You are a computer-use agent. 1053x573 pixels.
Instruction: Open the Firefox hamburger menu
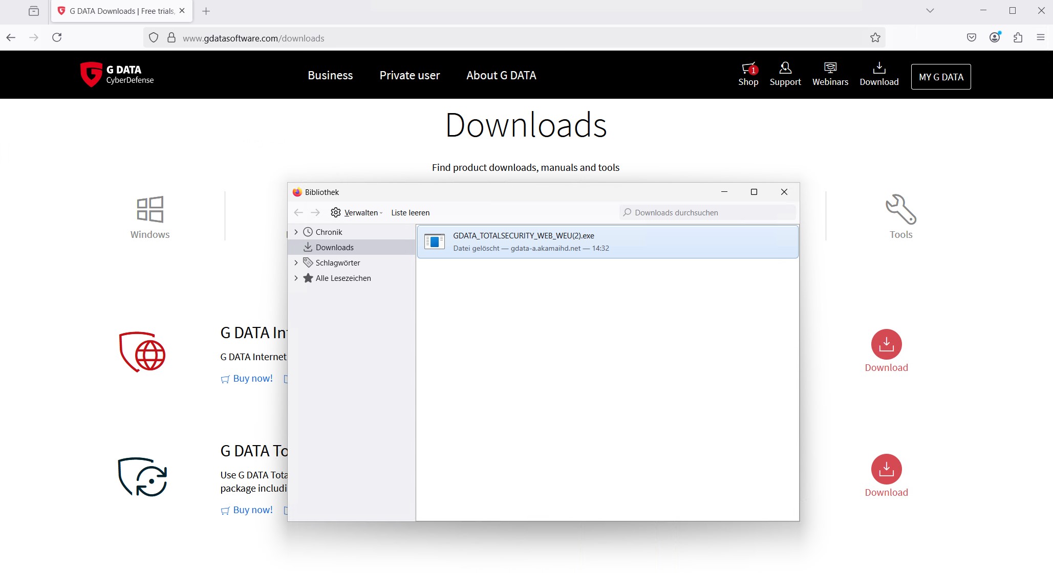pos(1041,37)
